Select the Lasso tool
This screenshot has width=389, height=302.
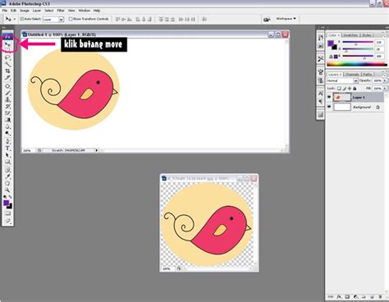pyautogui.click(x=8, y=57)
